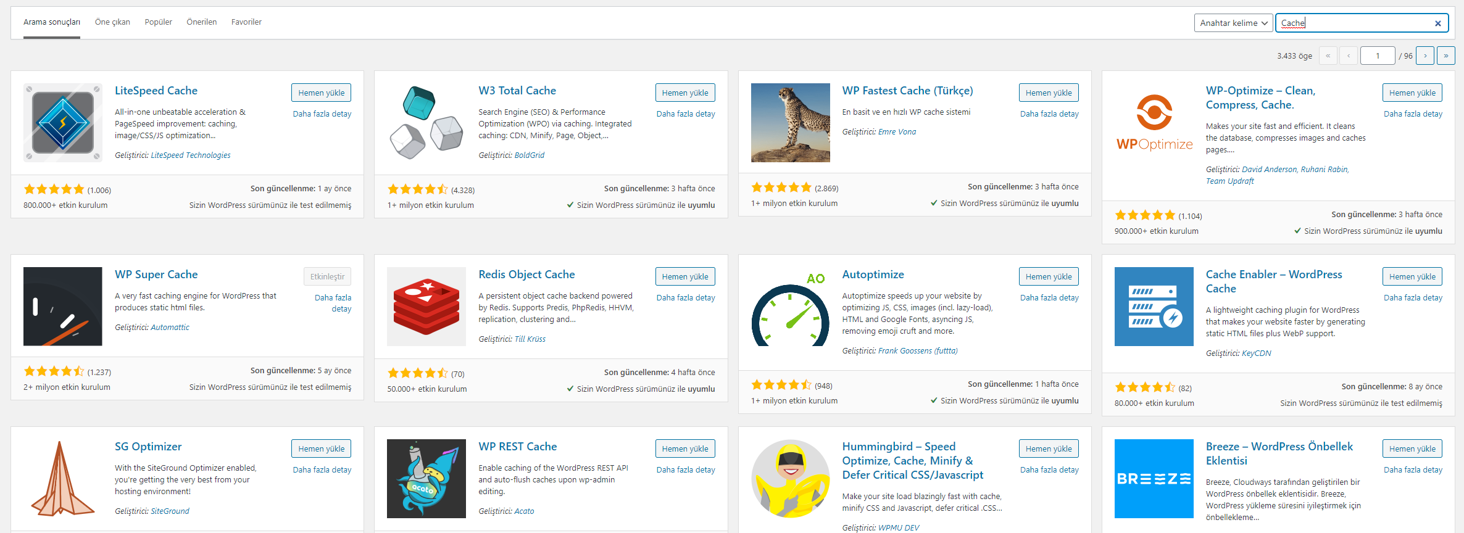View Daha fazla detay for WP Super Cache
This screenshot has width=1464, height=533.
333,304
